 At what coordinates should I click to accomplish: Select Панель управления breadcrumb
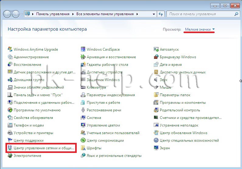coord(53,14)
